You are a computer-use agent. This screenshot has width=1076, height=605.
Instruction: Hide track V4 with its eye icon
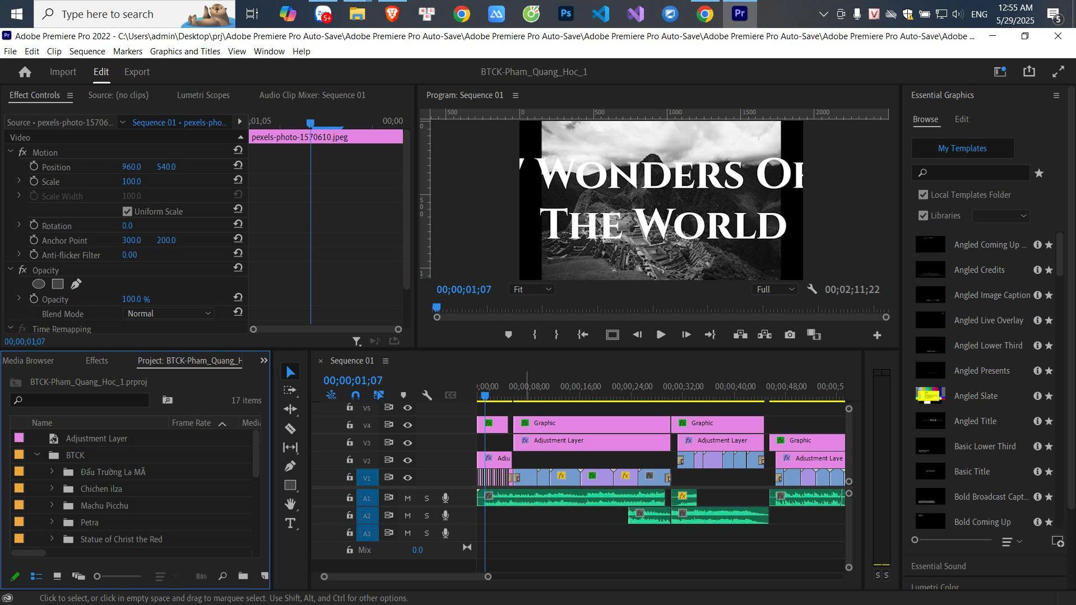pyautogui.click(x=408, y=425)
